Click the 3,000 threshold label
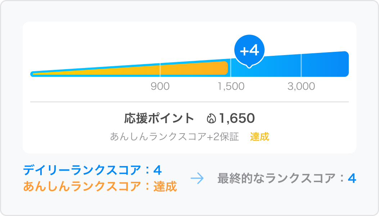Image resolution: width=379 pixels, height=216 pixels. point(301,86)
